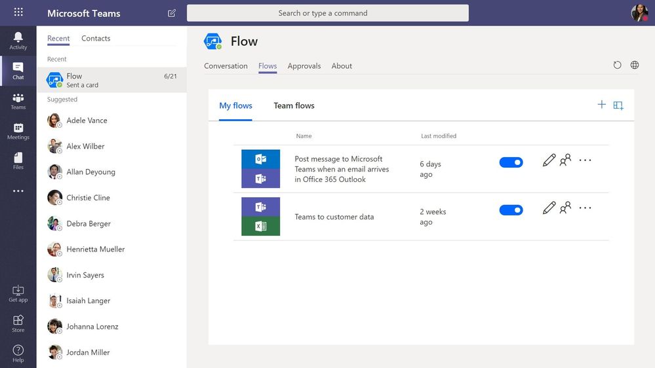655x368 pixels.
Task: Click flow name 'Teams to customer data'
Action: pyautogui.click(x=334, y=217)
